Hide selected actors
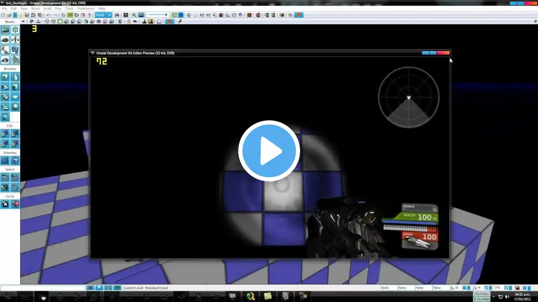 [x=15, y=177]
